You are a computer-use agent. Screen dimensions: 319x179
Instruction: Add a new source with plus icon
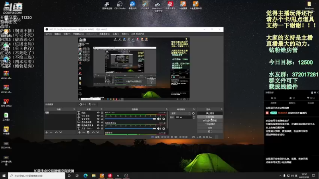(79, 132)
